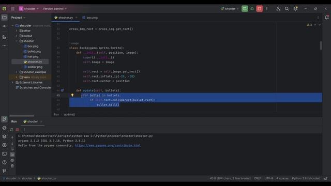331x186 pixels.
Task: Open the notifications bell
Action: tap(326, 18)
